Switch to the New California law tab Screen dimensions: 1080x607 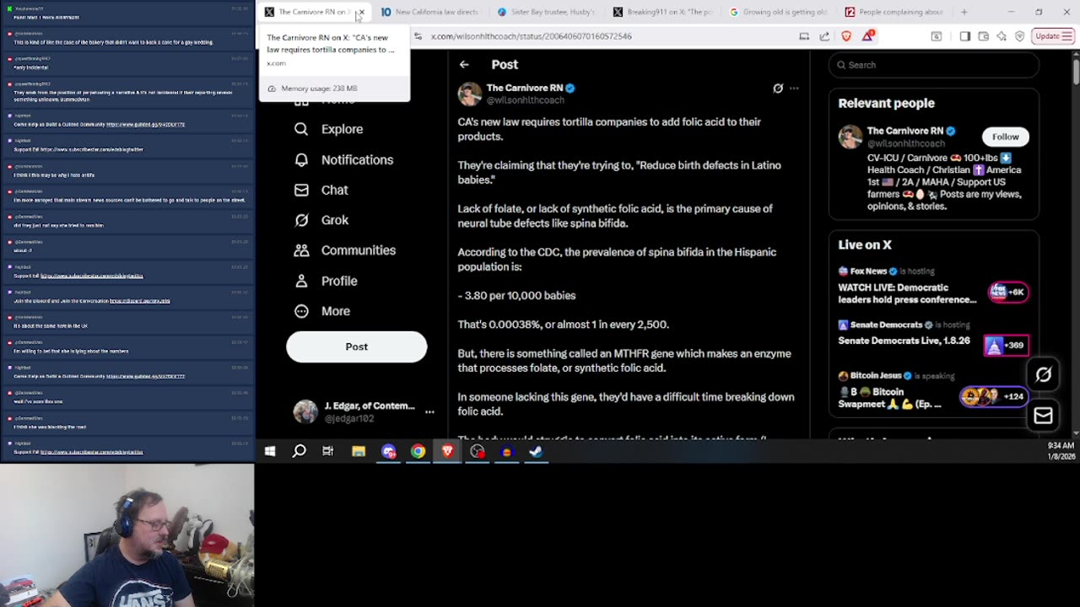click(x=429, y=12)
